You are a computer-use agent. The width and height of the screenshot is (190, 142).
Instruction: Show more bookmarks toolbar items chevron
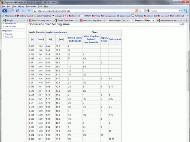click(x=187, y=16)
